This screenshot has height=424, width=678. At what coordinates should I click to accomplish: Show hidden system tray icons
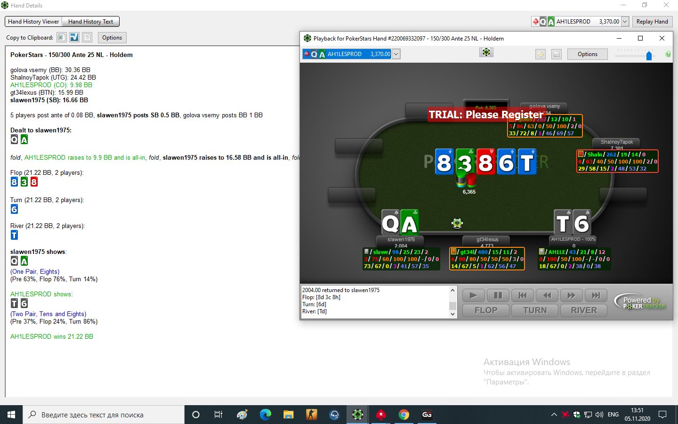tap(554, 415)
